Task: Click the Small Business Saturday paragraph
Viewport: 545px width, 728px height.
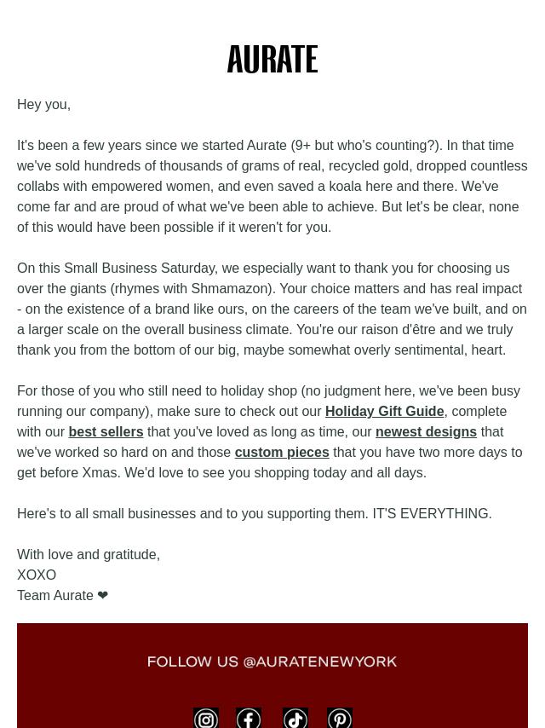Action: click(272, 309)
